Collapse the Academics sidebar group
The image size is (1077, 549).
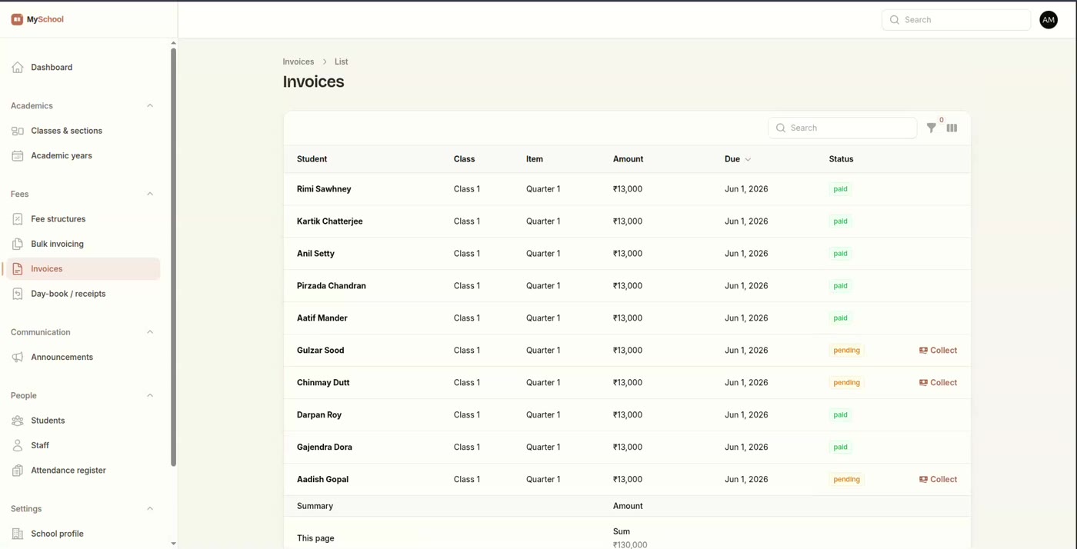pos(150,106)
